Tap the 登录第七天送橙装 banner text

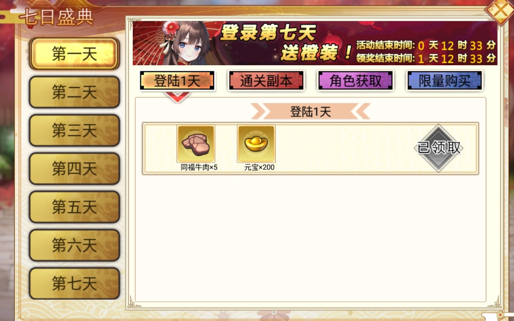tap(284, 43)
